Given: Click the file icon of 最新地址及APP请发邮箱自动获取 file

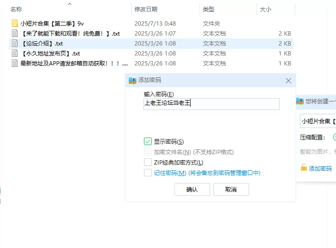Looking at the screenshot, I should tap(15, 63).
